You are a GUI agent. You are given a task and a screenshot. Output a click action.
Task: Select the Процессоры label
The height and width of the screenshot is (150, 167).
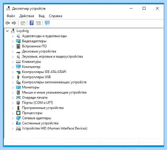pos(32,113)
